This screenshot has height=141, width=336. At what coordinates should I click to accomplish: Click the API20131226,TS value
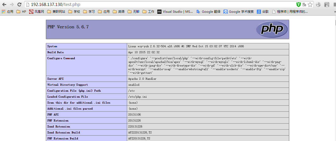[139, 138]
